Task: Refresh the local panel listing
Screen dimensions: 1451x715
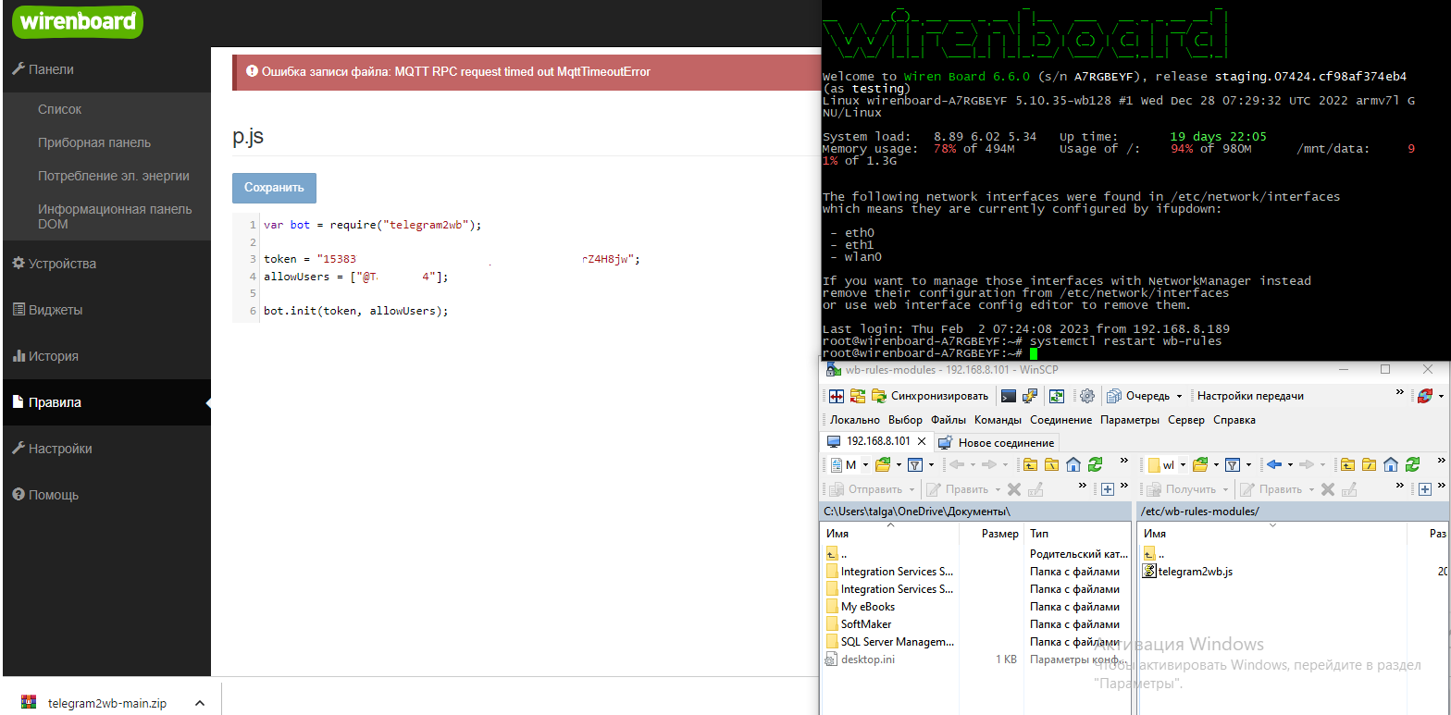Action: (1095, 465)
